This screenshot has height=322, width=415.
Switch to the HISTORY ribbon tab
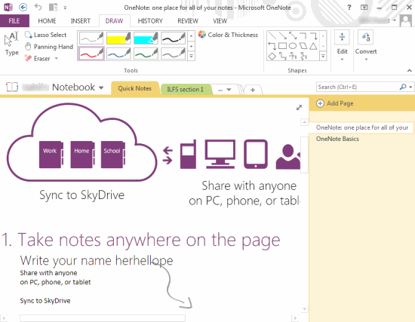point(150,21)
